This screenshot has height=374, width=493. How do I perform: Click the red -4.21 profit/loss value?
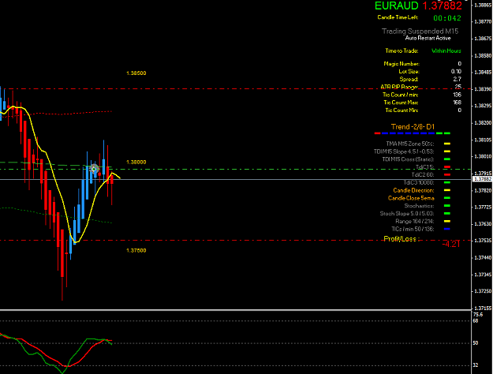pos(451,244)
